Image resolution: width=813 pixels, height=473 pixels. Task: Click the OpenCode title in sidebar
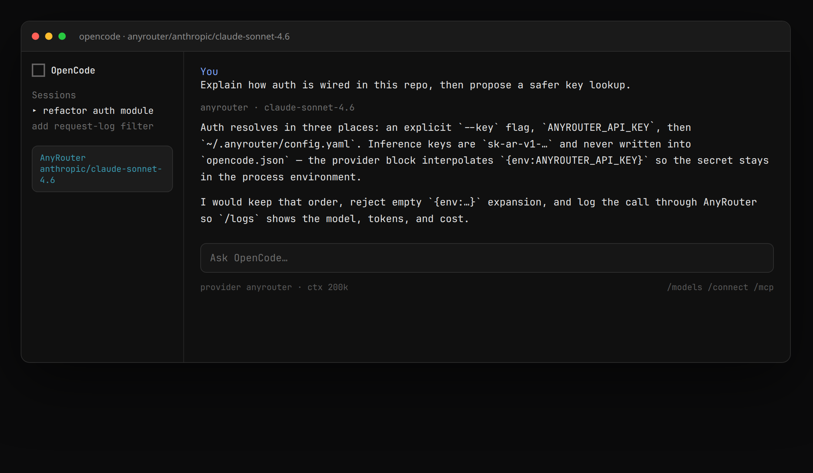click(x=73, y=70)
